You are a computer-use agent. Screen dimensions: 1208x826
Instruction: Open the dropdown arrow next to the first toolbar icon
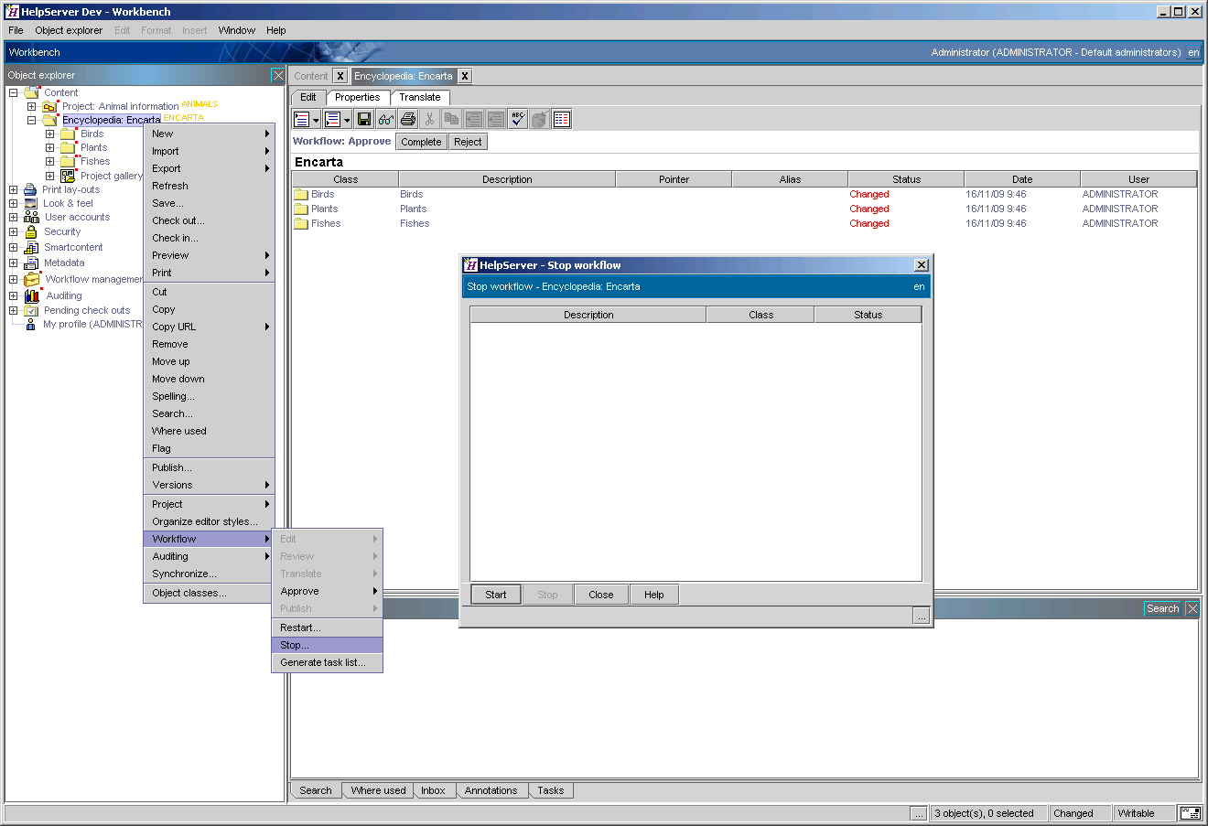tap(316, 118)
